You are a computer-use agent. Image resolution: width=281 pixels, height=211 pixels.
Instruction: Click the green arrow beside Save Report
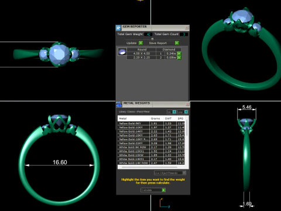click(x=177, y=43)
